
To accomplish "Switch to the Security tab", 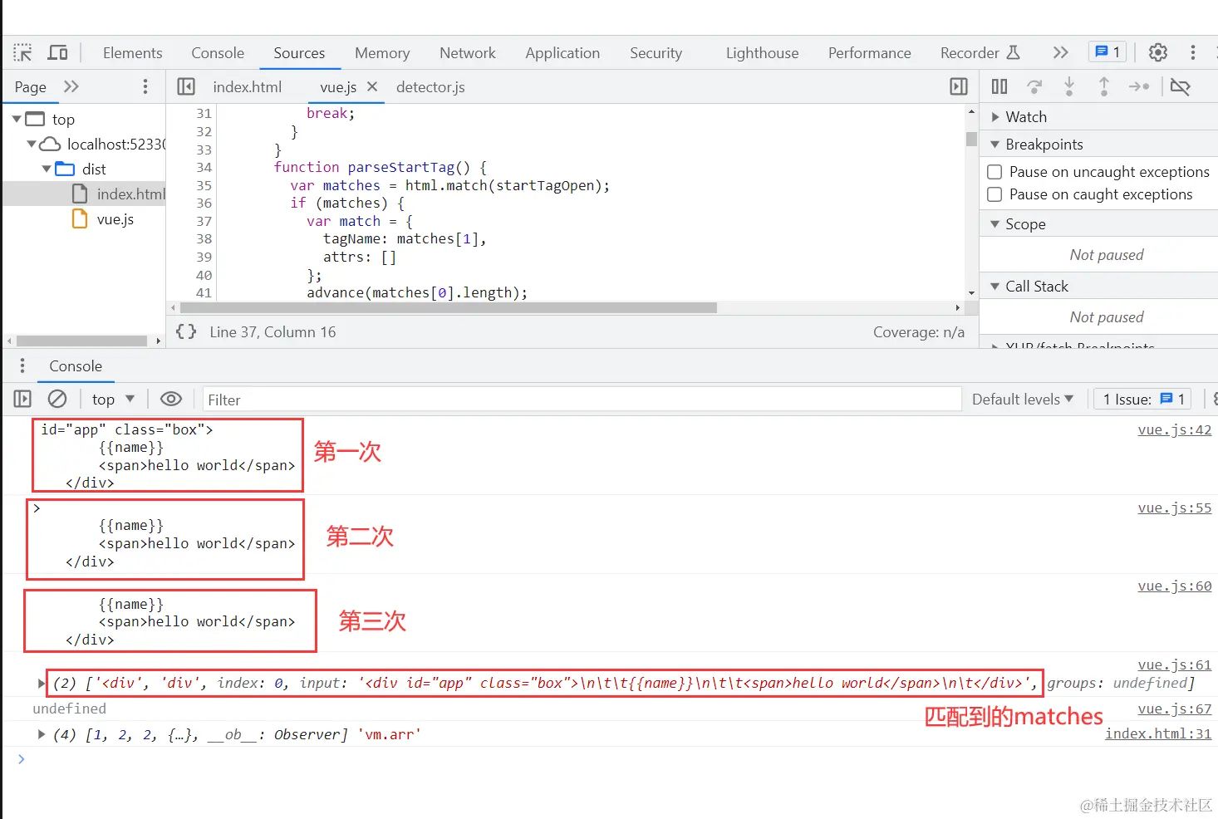I will point(656,52).
